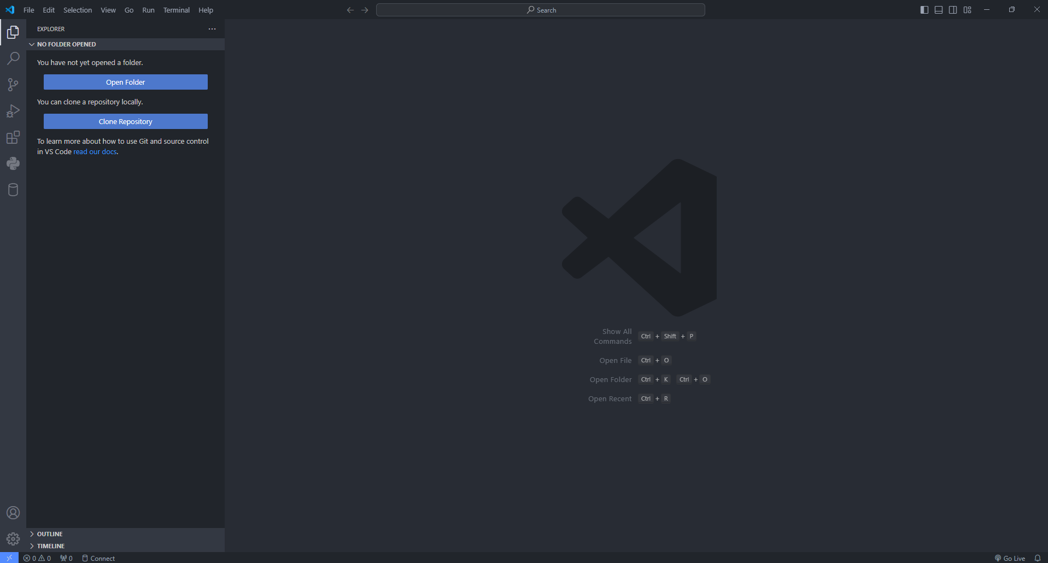Viewport: 1048px width, 563px height.
Task: Go forward with the right arrow
Action: coord(365,10)
